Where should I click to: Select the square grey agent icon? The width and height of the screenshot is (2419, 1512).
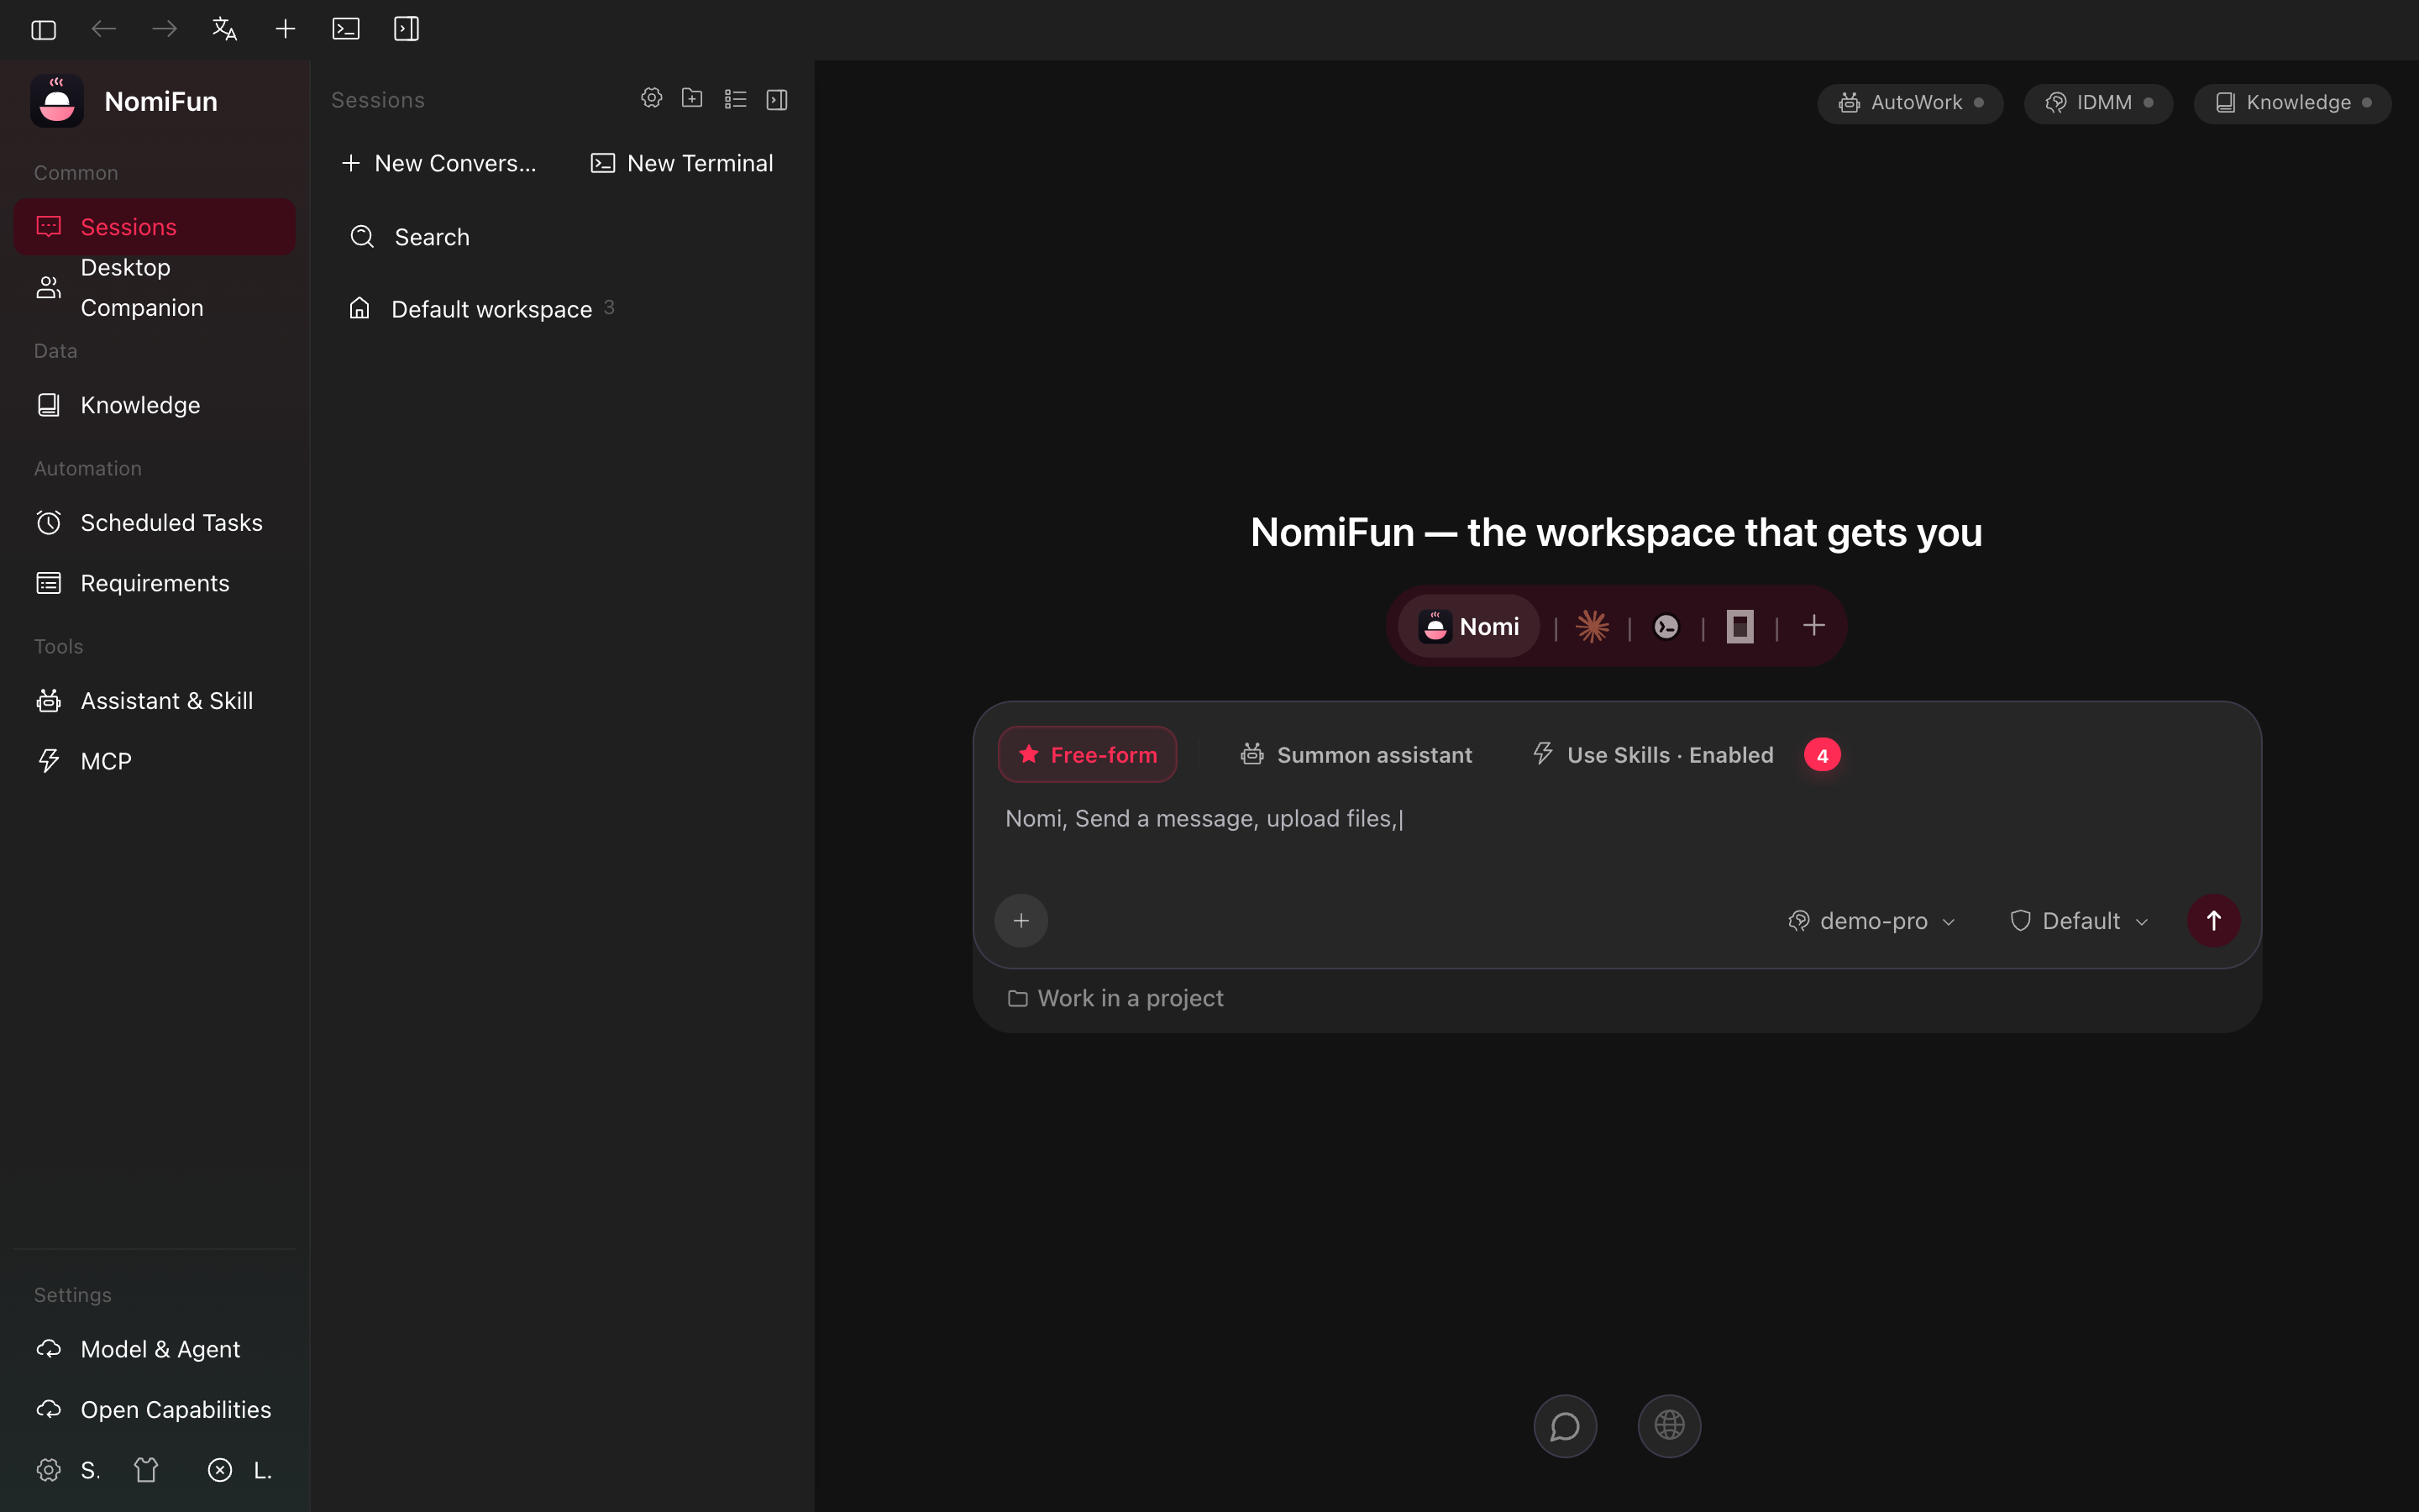pyautogui.click(x=1740, y=627)
